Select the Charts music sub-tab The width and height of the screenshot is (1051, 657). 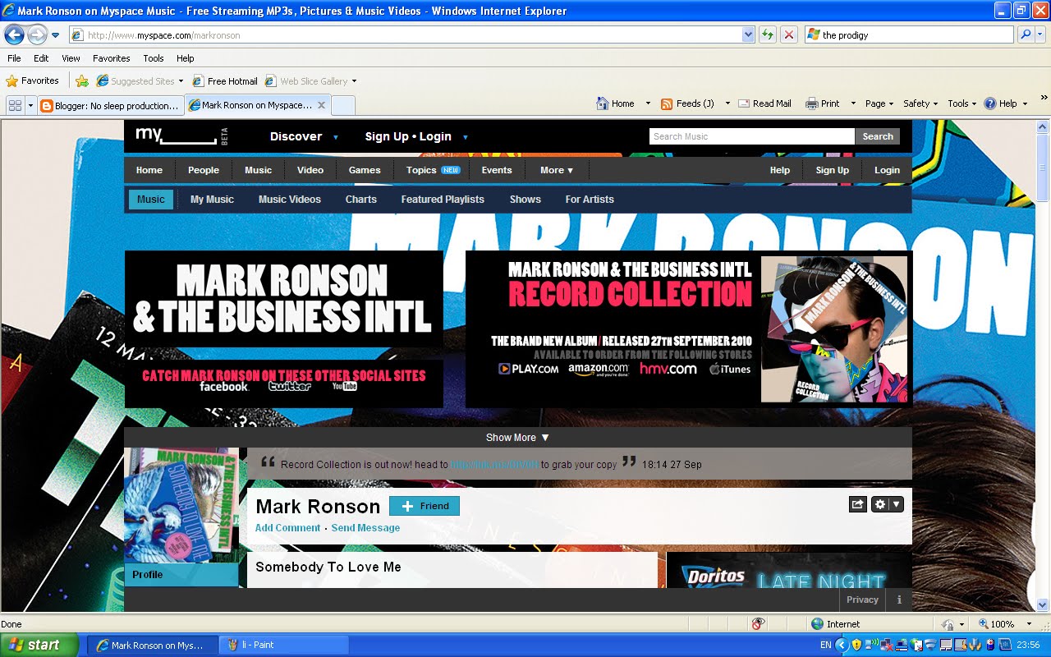361,200
